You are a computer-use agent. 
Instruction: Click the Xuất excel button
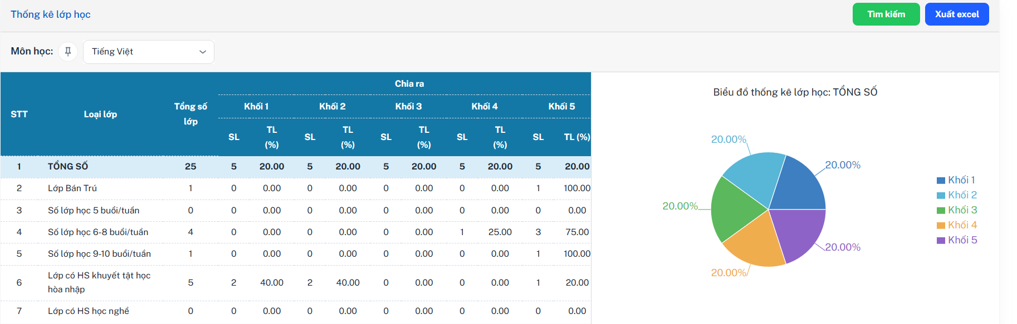coord(957,14)
